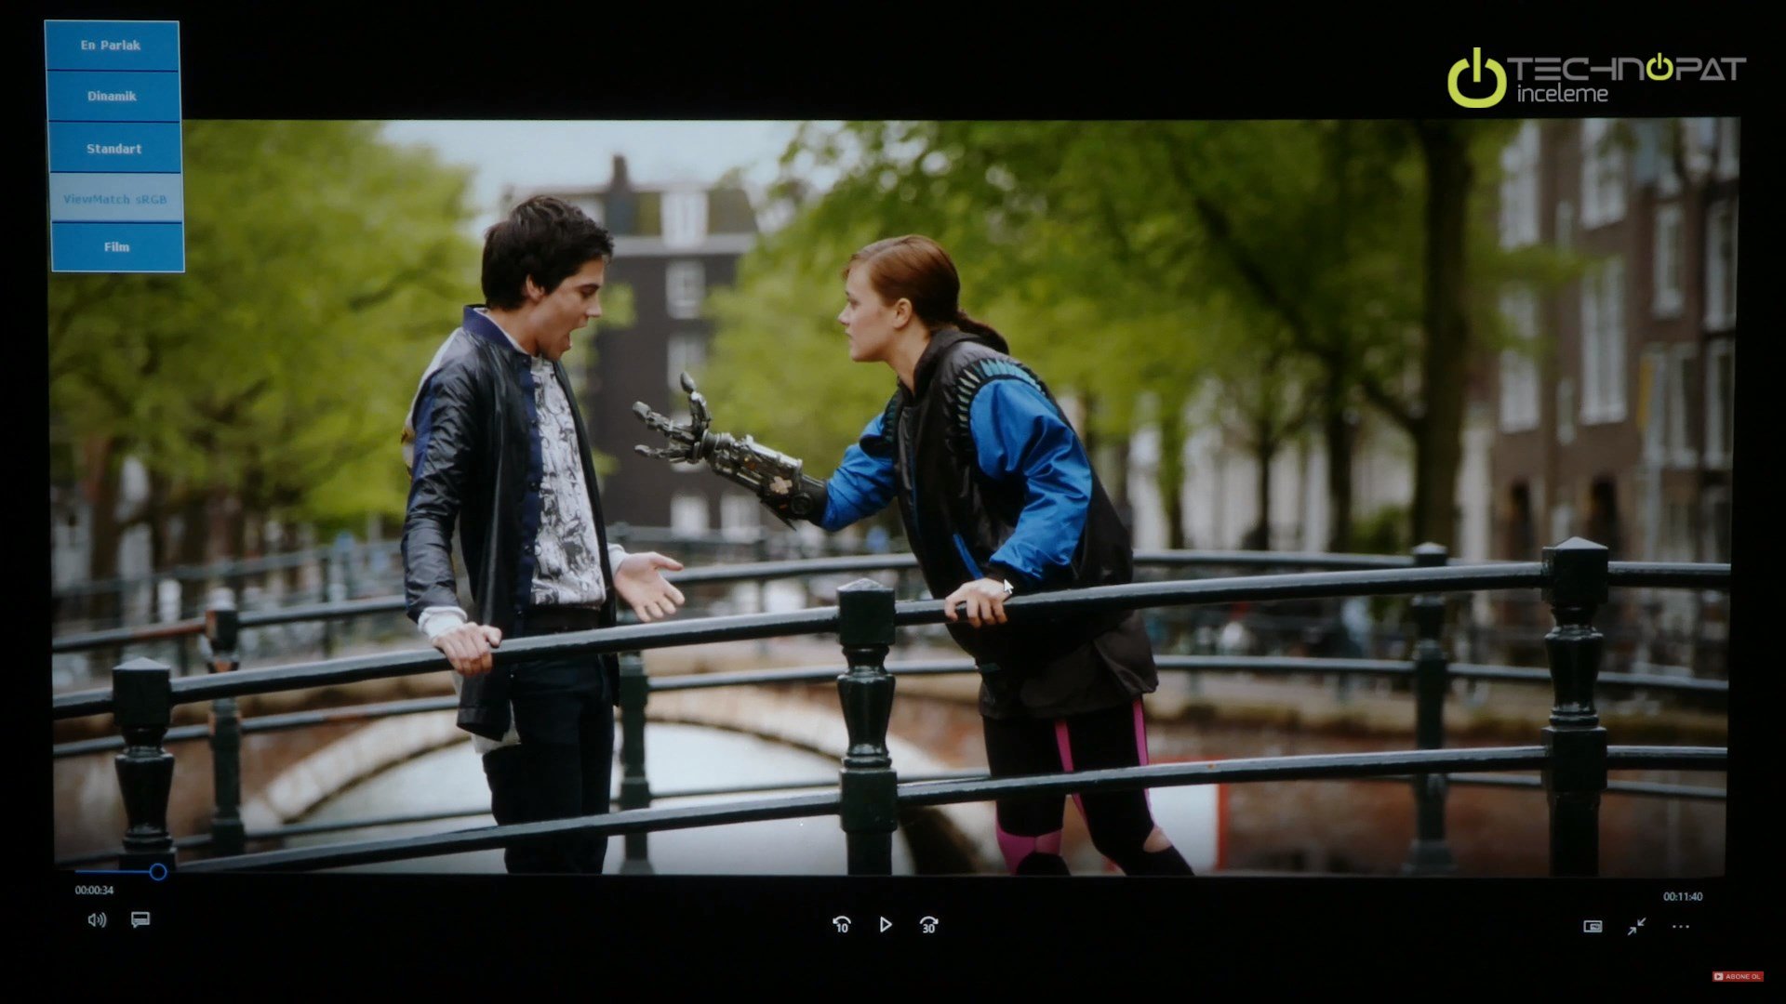Pick the Standart mode option
Image resolution: width=1786 pixels, height=1004 pixels.
(x=114, y=149)
